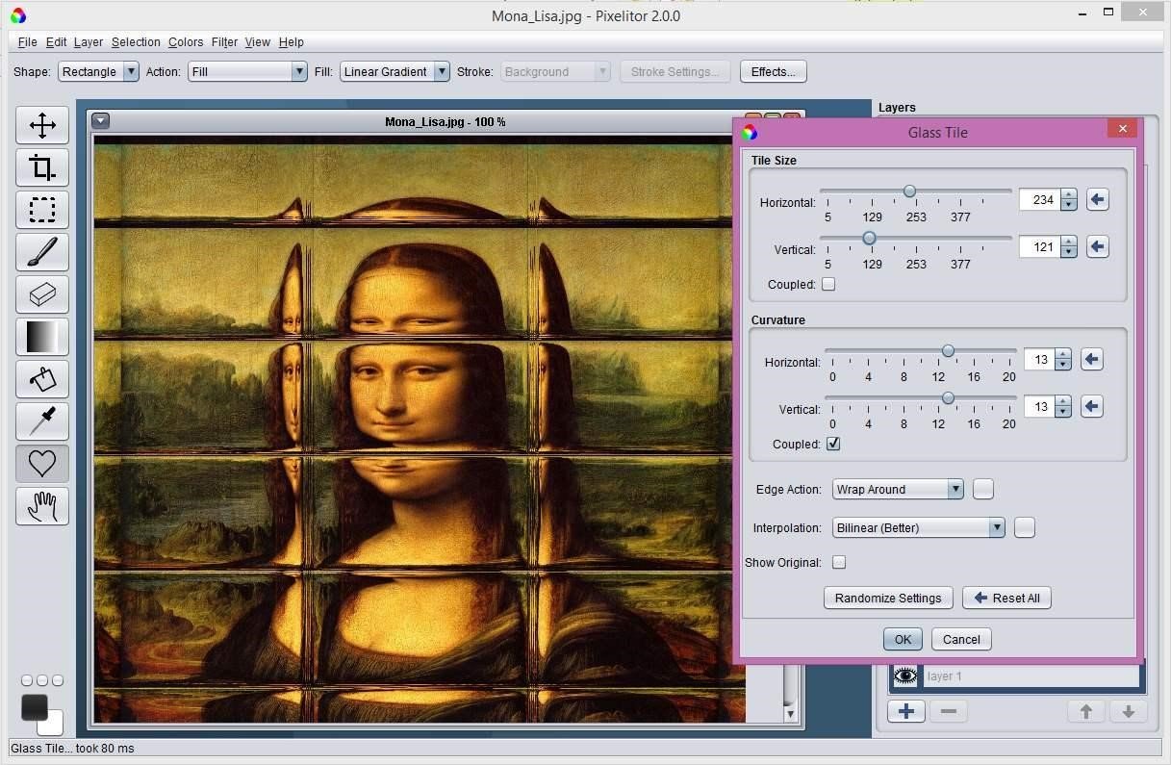Toggle layer 1 visibility eye
Screen dimensions: 1171x765
[x=904, y=676]
